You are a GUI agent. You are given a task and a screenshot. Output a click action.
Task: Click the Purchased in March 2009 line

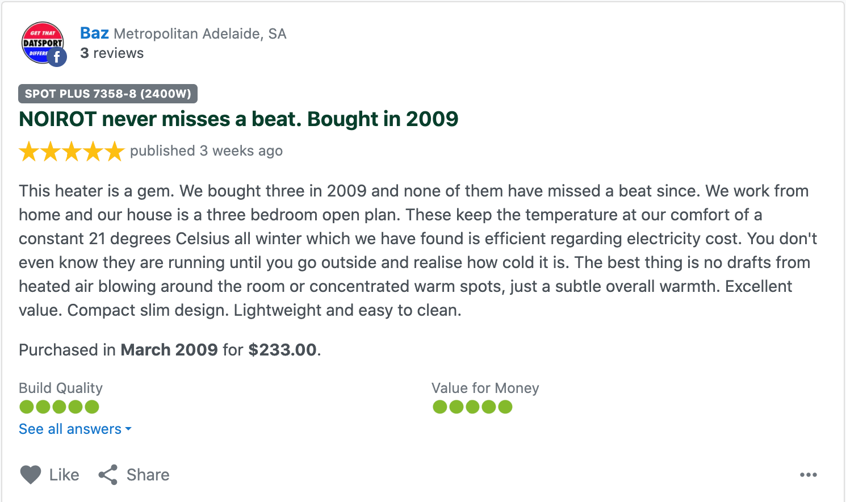(x=170, y=350)
